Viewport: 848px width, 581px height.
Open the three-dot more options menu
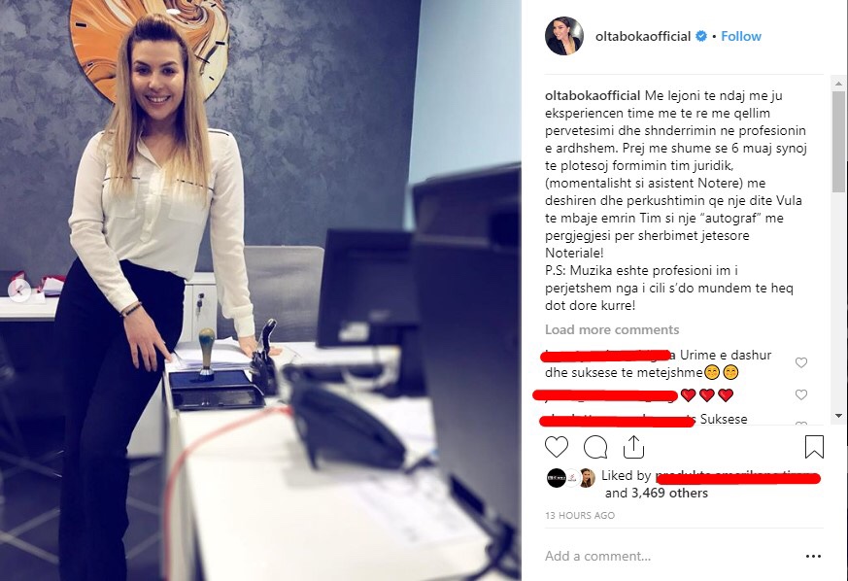pos(813,556)
